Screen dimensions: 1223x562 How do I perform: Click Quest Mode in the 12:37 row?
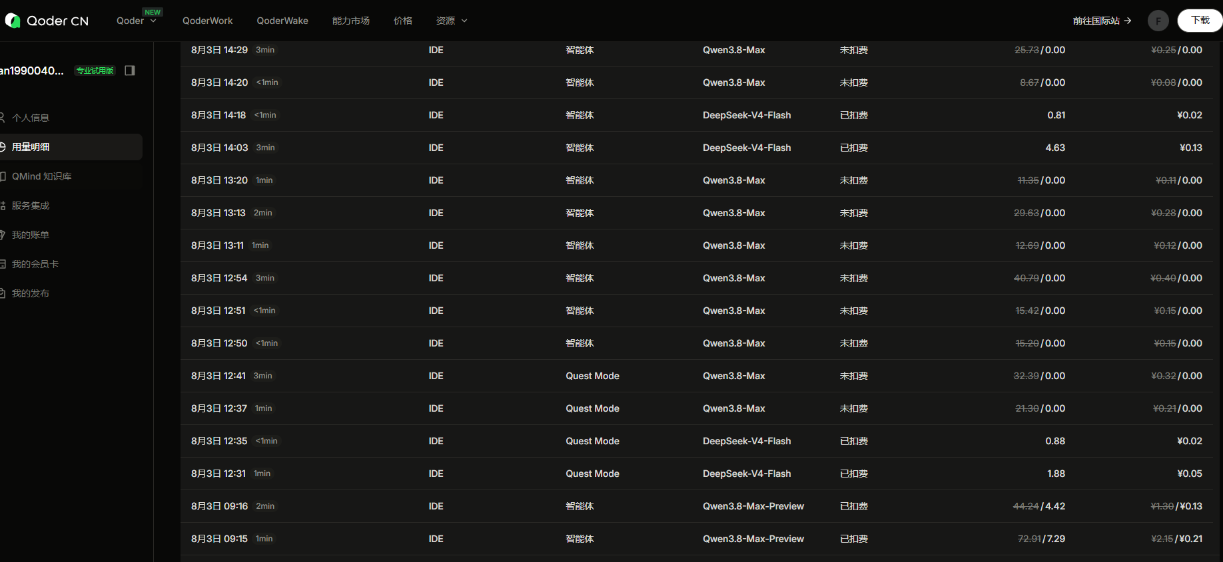coord(593,408)
